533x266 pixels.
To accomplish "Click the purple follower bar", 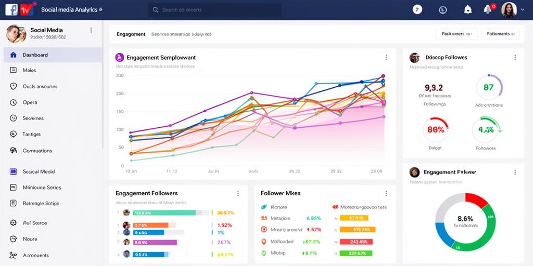I will (x=155, y=242).
